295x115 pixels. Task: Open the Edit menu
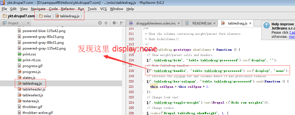[x=13, y=9]
